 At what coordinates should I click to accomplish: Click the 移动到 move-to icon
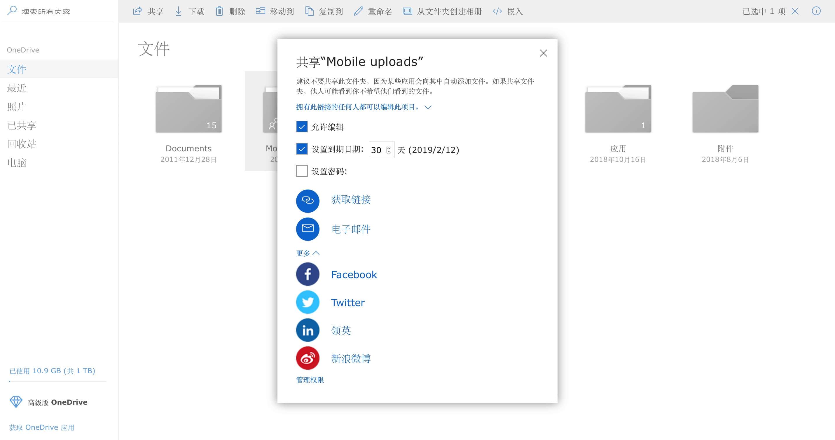click(260, 11)
